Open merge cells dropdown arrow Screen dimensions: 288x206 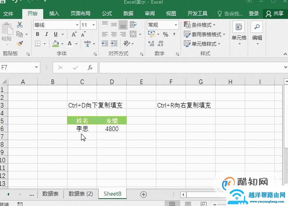coord(140,34)
